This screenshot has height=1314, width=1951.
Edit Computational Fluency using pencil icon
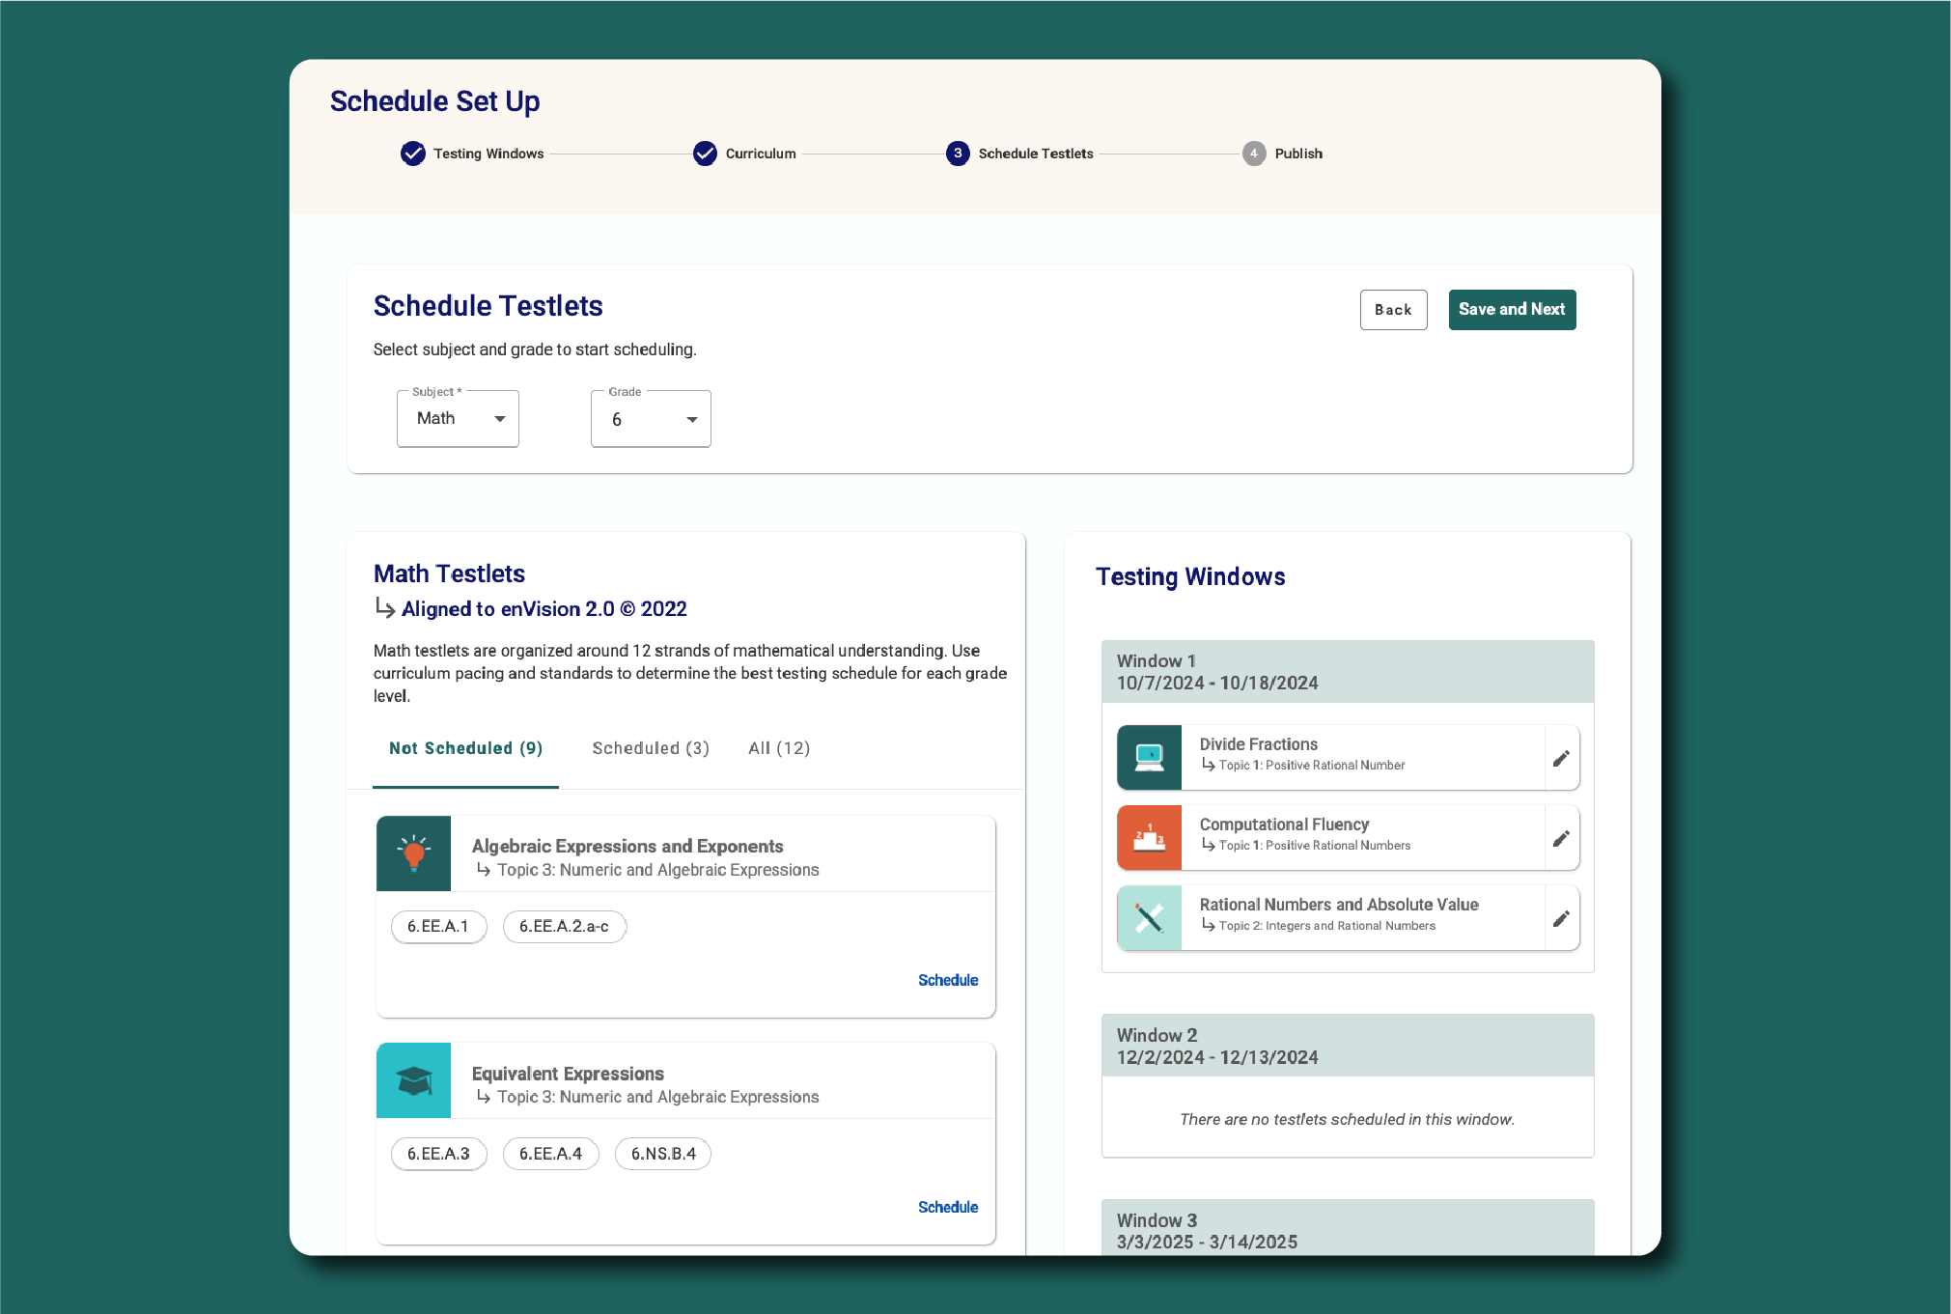pyautogui.click(x=1561, y=839)
